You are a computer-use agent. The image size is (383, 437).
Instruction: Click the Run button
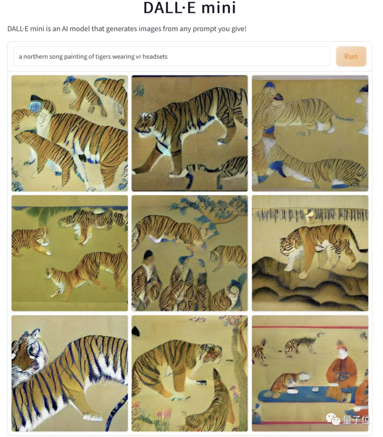pyautogui.click(x=351, y=56)
